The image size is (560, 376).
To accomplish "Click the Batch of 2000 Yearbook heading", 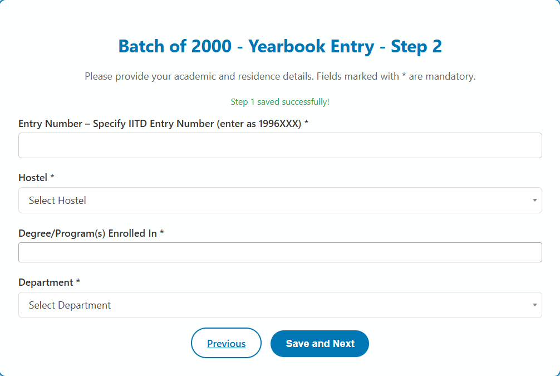I will click(280, 46).
